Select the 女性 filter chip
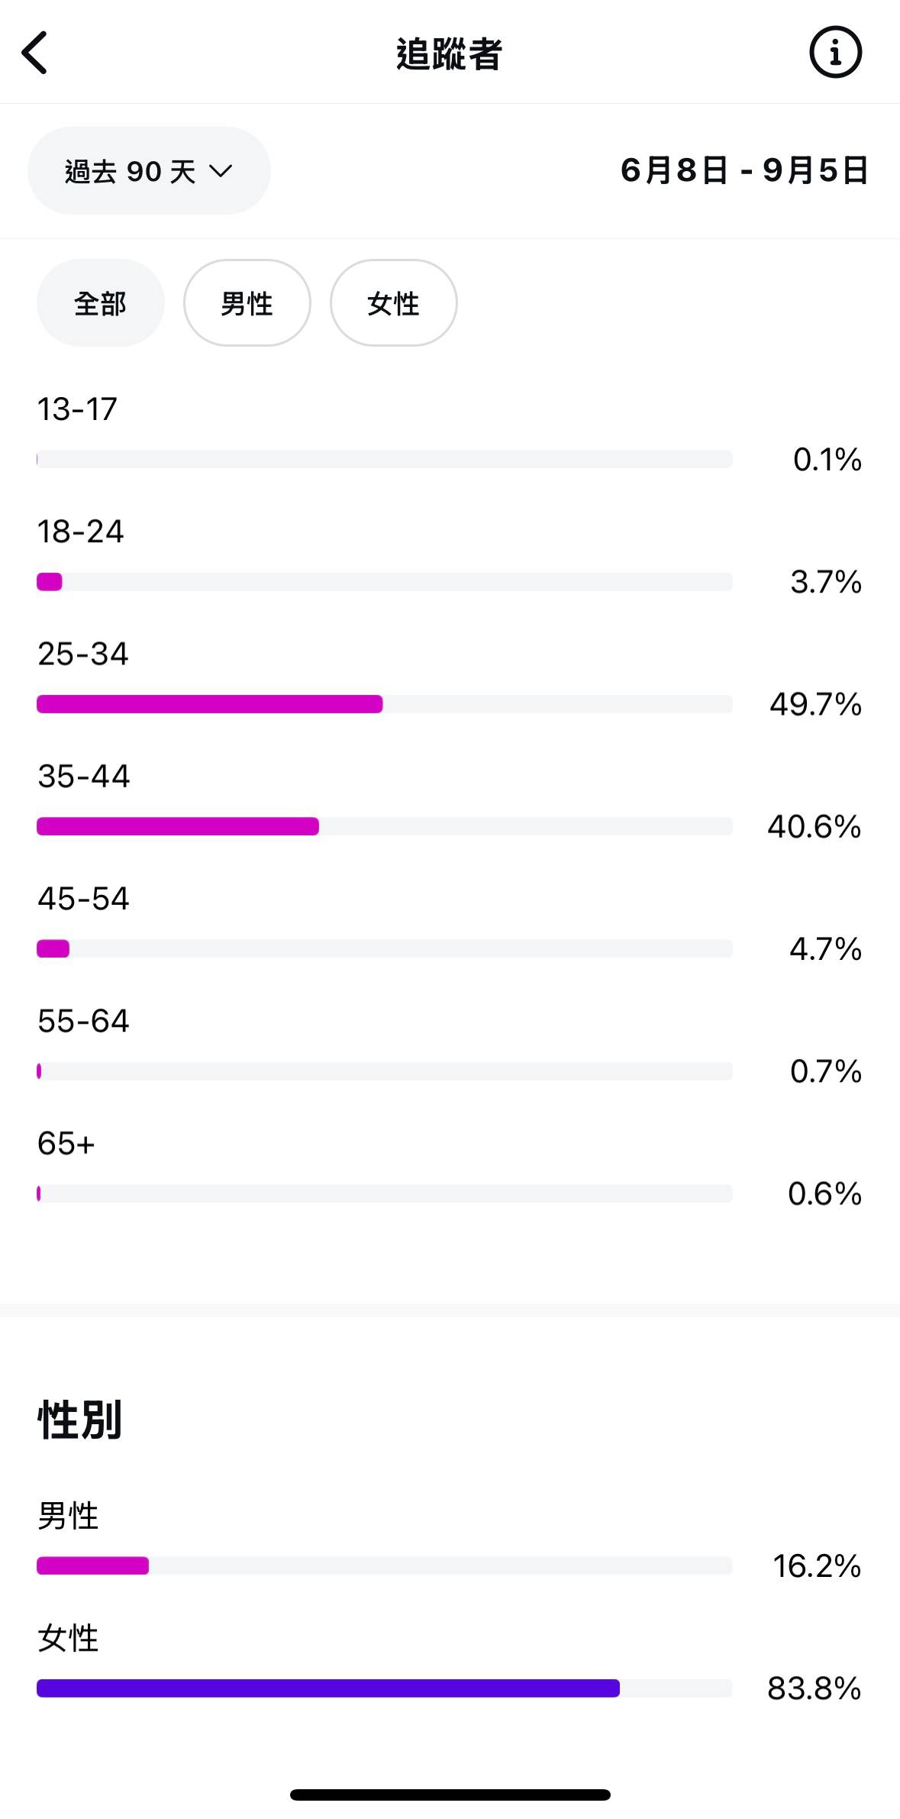 pos(393,303)
